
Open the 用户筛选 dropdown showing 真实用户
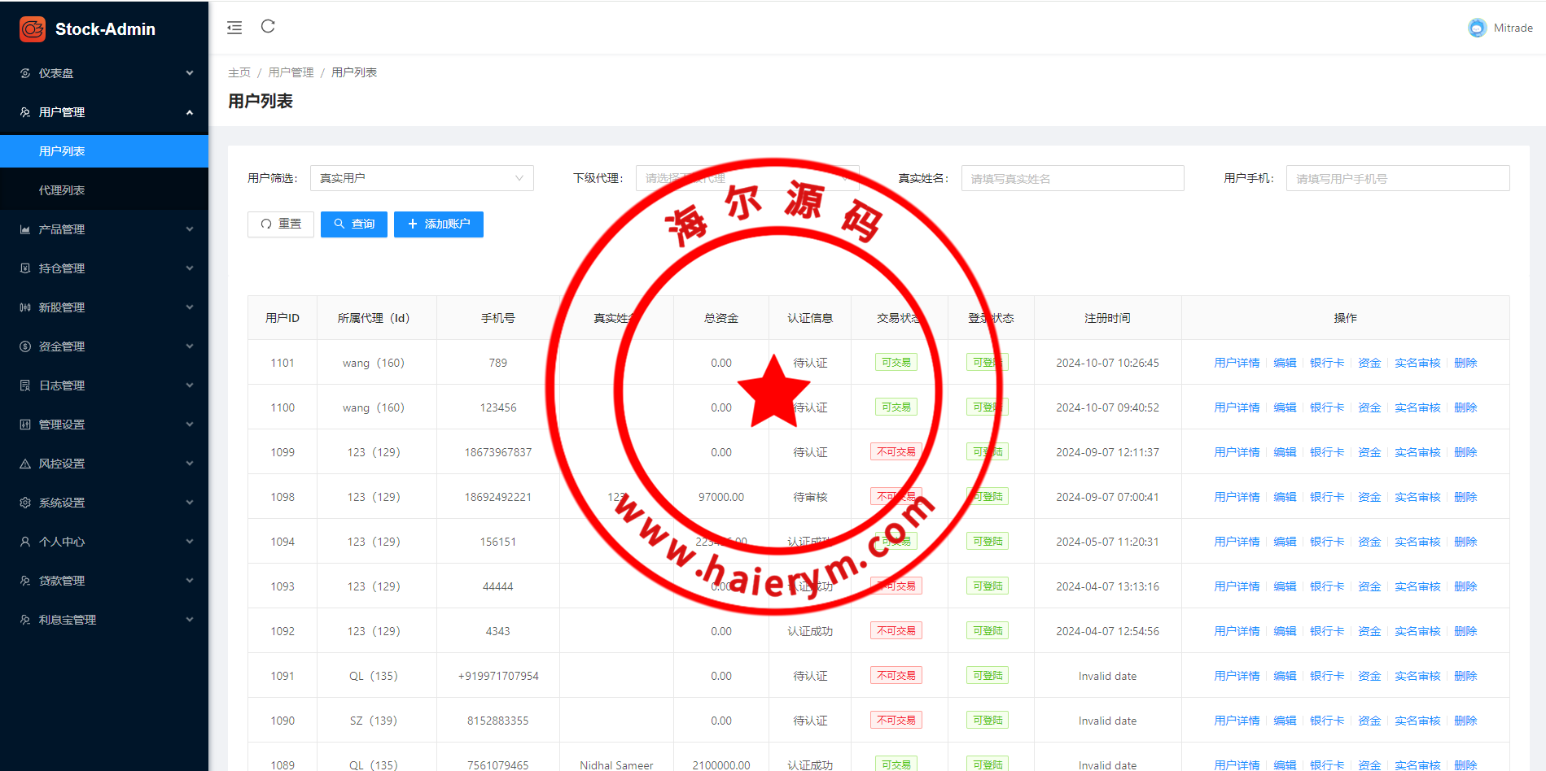tap(422, 178)
